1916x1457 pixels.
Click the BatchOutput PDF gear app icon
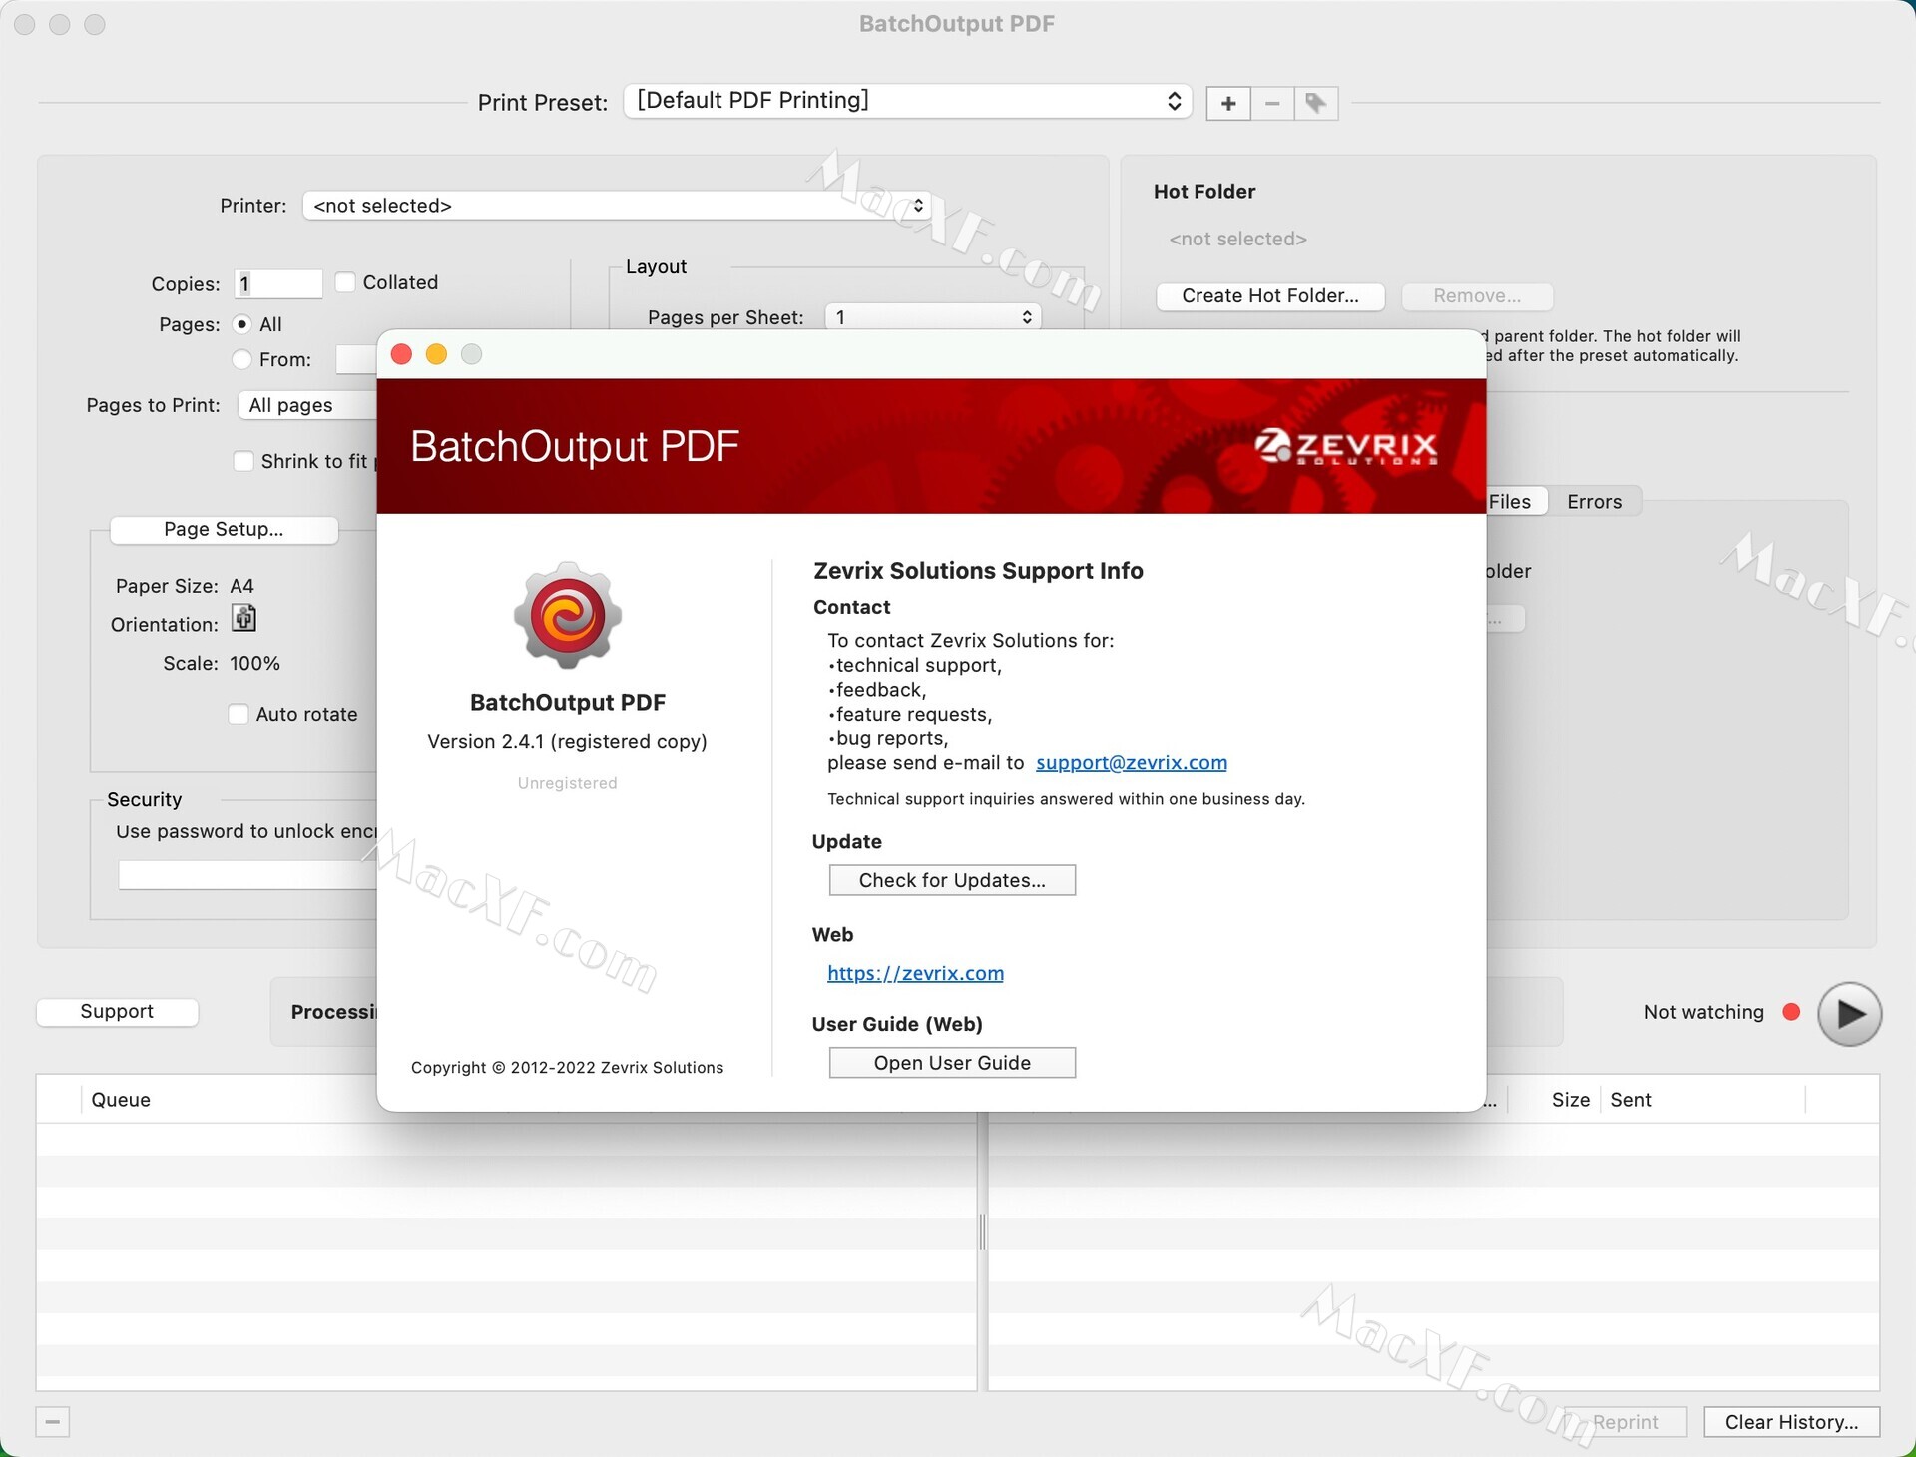tap(568, 615)
